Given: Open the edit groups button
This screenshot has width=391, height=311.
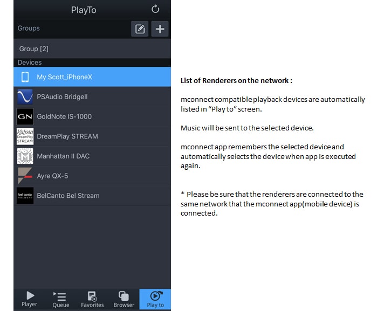Looking at the screenshot, I should coord(140,29).
